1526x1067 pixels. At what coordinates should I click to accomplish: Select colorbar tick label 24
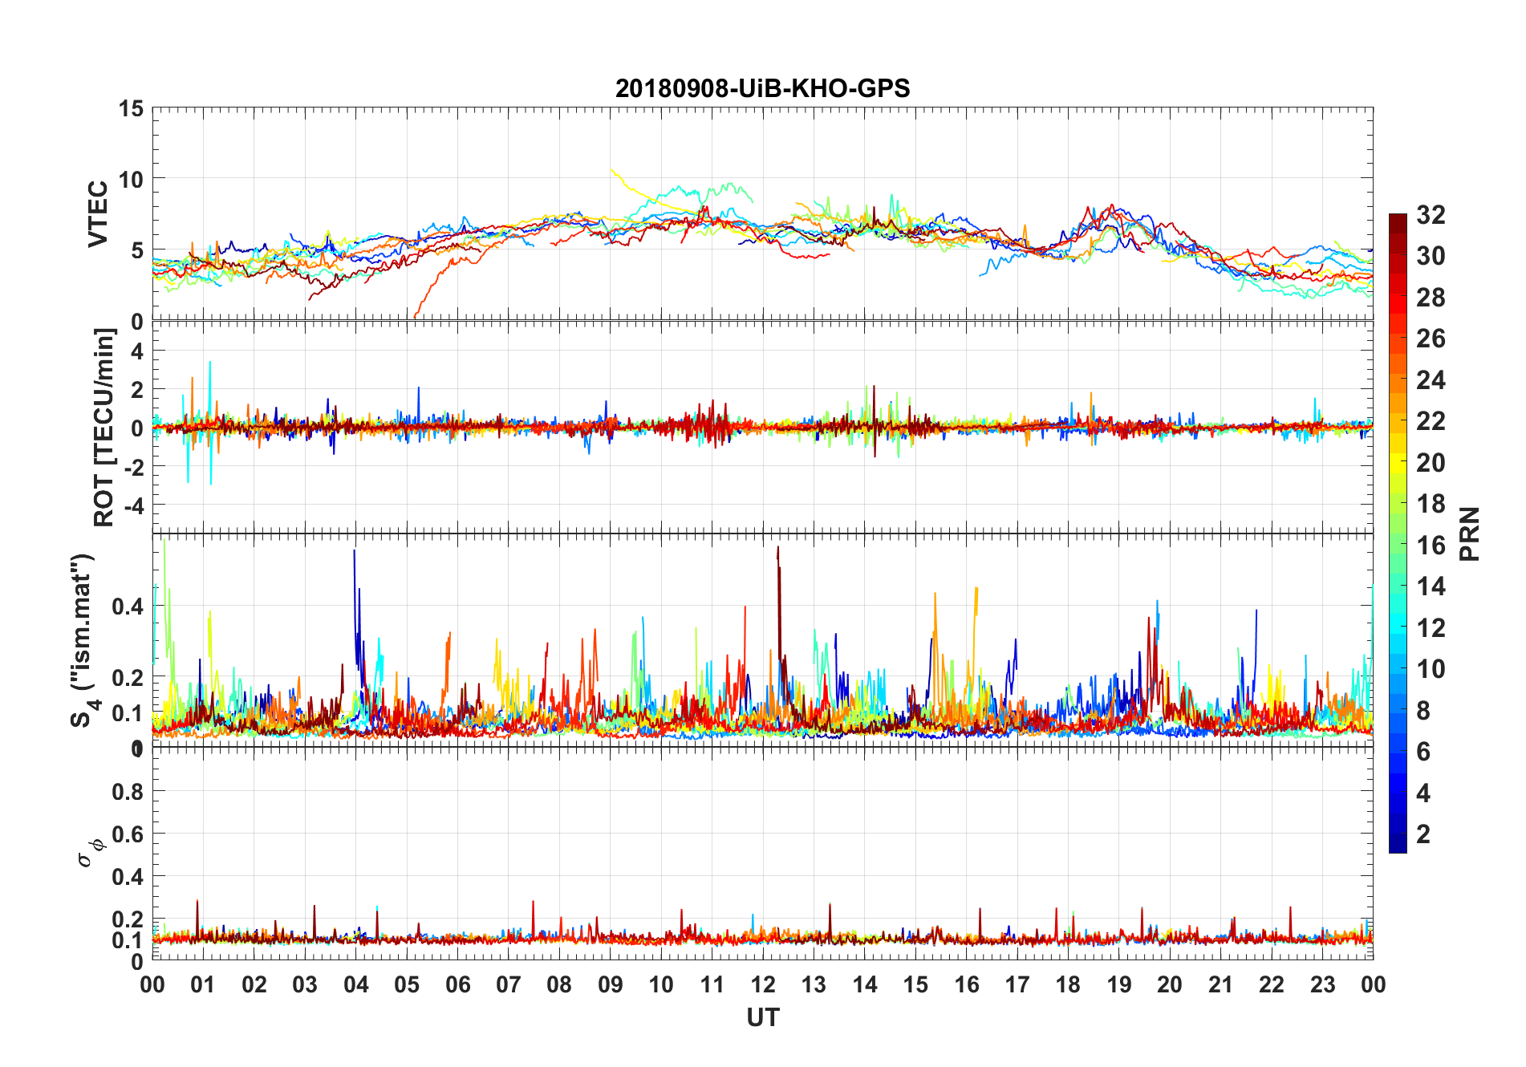(x=1431, y=380)
